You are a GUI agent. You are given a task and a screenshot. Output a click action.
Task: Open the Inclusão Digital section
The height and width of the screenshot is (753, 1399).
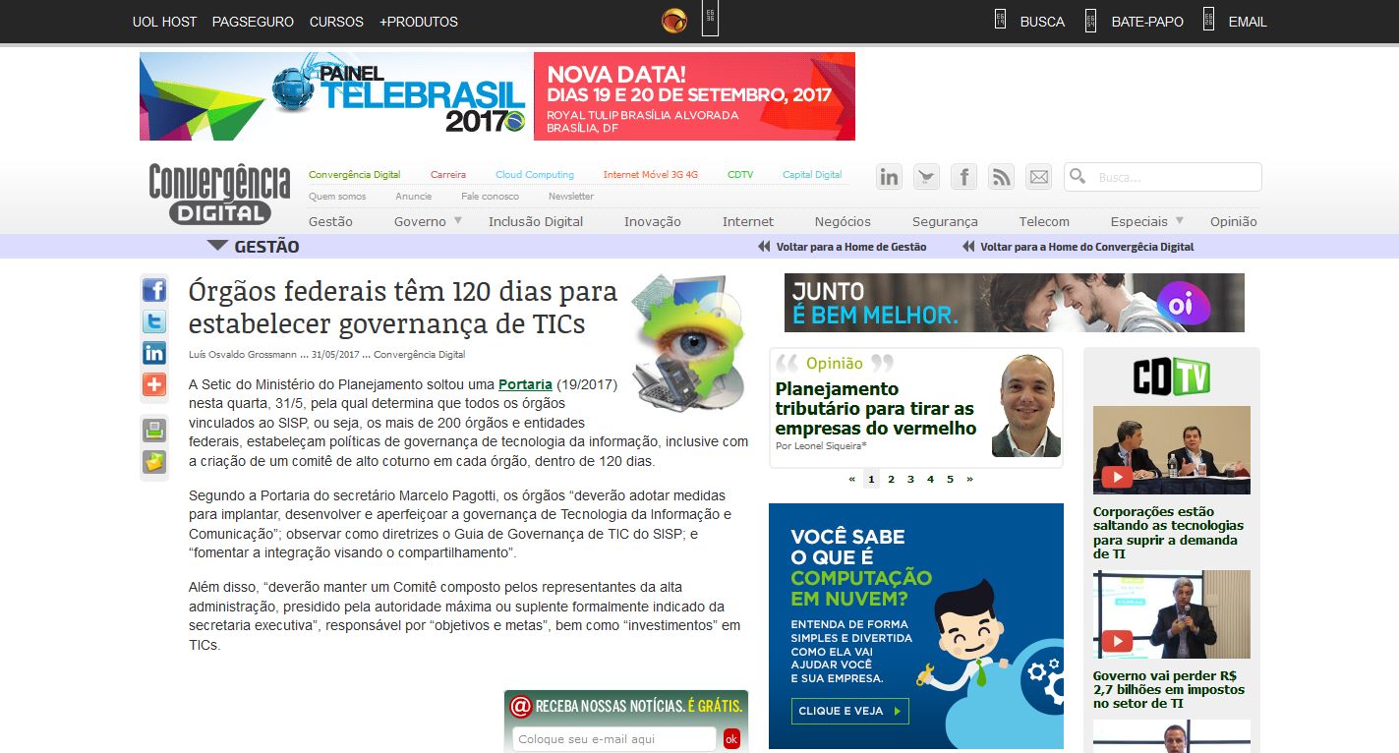[x=536, y=221]
